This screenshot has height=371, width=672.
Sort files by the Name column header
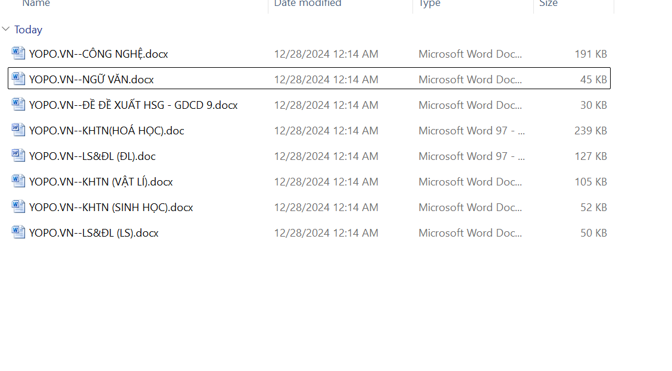point(36,4)
